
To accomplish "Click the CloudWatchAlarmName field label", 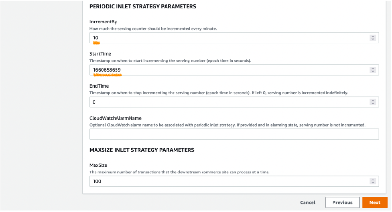I will click(116, 118).
